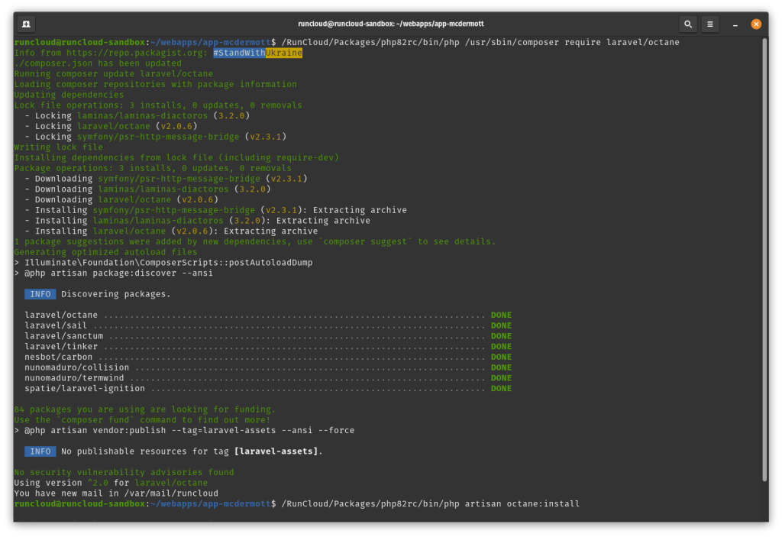The image size is (782, 537).
Task: Click the nunomaduro/collision package row
Action: pos(268,367)
